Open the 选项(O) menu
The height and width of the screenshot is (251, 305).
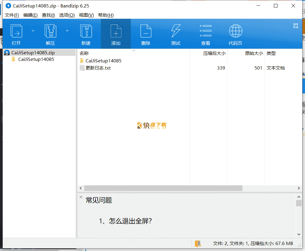67,15
